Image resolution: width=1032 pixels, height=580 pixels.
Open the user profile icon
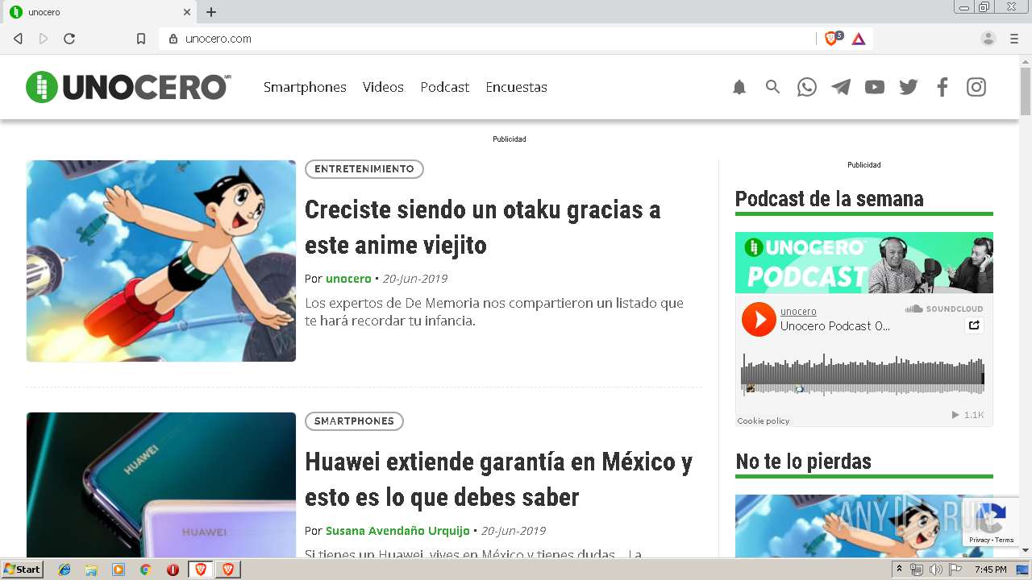click(988, 39)
